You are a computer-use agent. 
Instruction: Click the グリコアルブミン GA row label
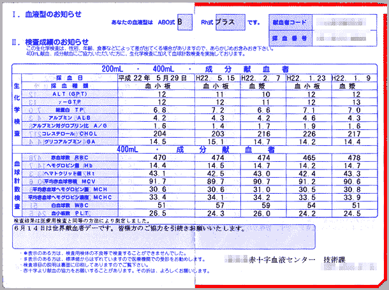click(70, 141)
